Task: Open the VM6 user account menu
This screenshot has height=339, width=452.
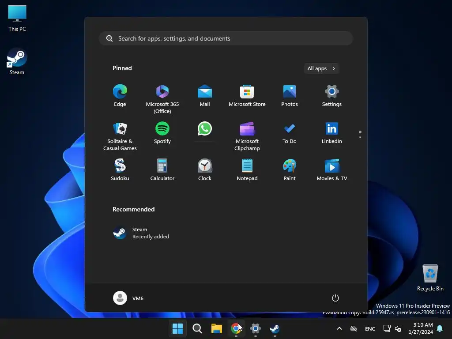Action: pos(128,298)
